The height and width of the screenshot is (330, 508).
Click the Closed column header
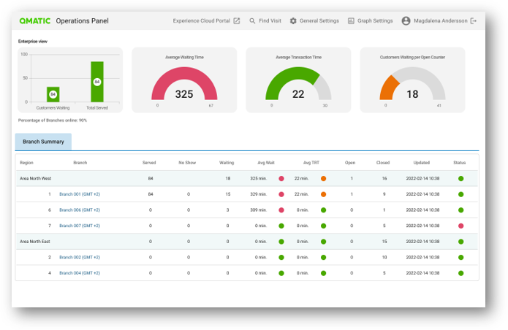pos(383,163)
